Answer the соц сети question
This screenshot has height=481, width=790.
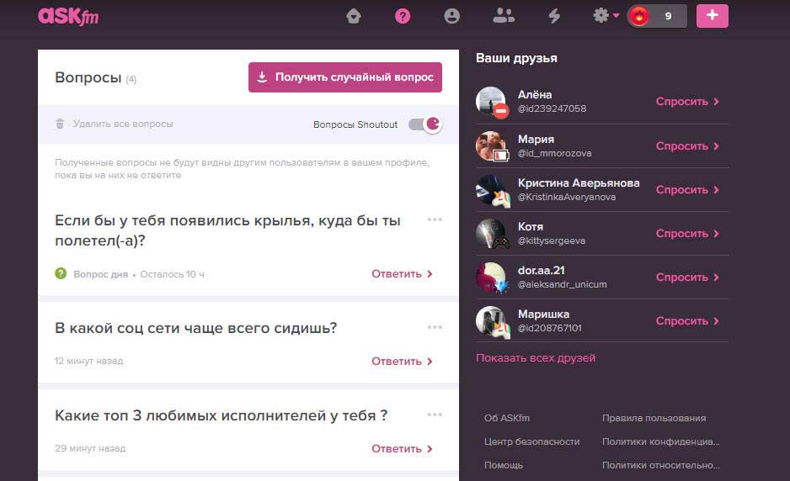coord(402,362)
